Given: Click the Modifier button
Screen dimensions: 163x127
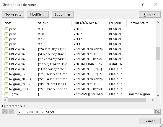Looking at the screenshot, I should (38, 14).
